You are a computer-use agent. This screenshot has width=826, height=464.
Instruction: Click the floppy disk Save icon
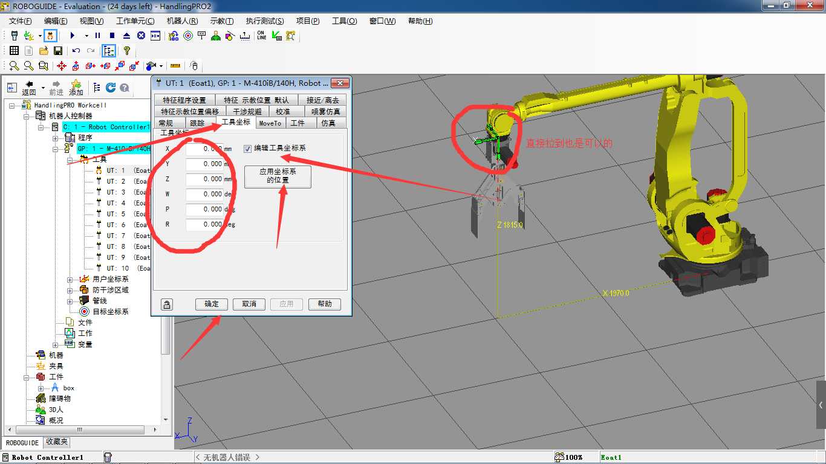point(58,51)
